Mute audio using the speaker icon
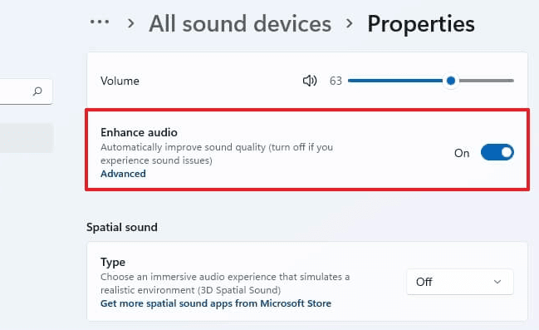Image resolution: width=539 pixels, height=330 pixels. pyautogui.click(x=310, y=81)
